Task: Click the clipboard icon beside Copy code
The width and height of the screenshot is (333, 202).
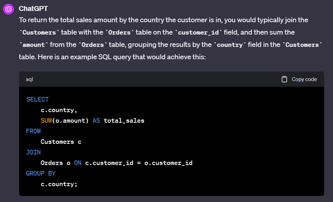Action: (x=284, y=79)
